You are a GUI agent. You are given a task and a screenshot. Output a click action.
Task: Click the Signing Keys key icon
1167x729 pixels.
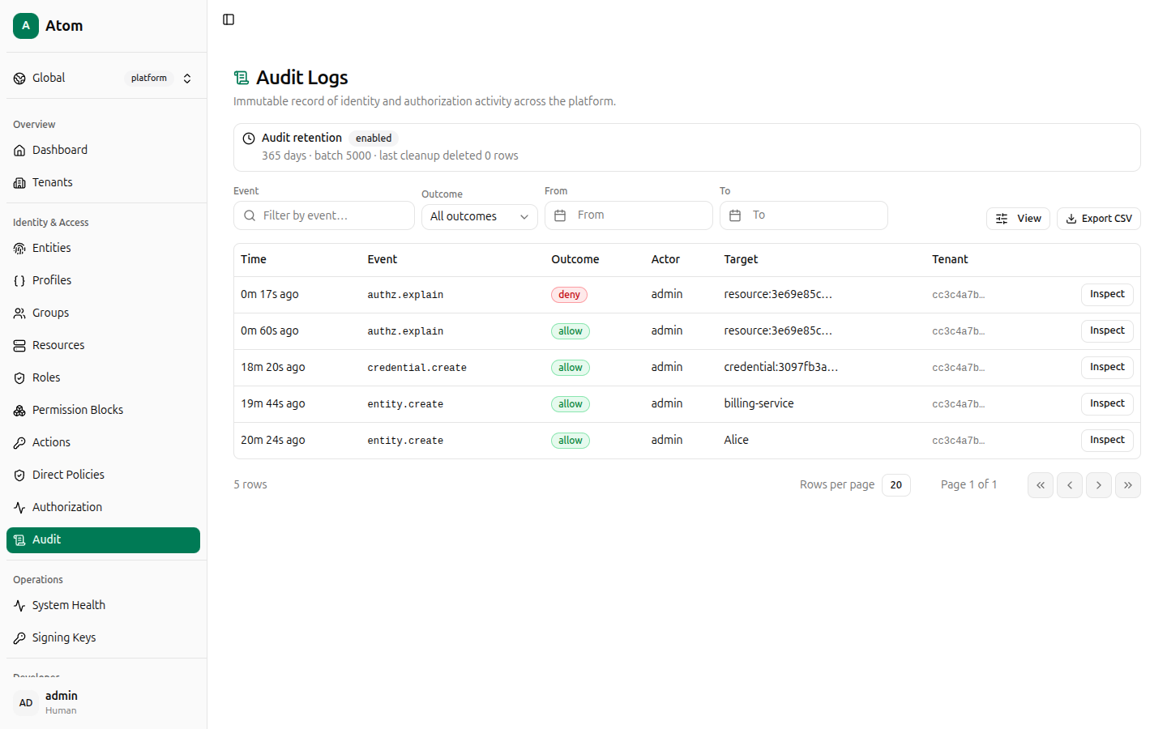pyautogui.click(x=19, y=638)
